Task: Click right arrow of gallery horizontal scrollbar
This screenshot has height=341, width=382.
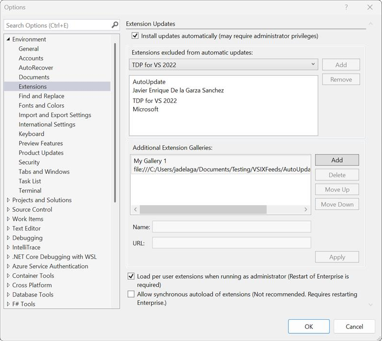Action: 306,210
